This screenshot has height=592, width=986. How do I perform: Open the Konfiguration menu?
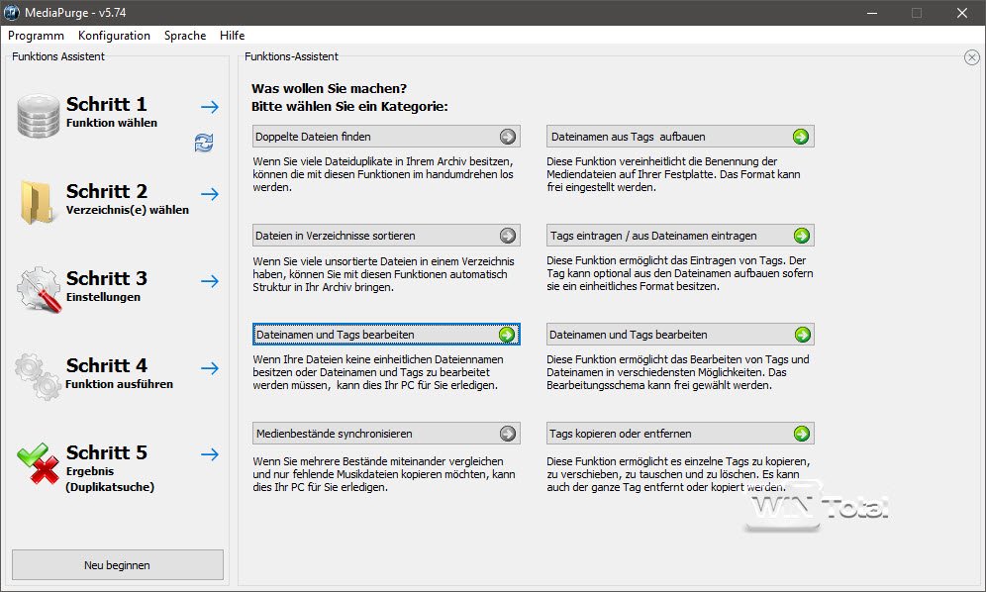pyautogui.click(x=114, y=36)
